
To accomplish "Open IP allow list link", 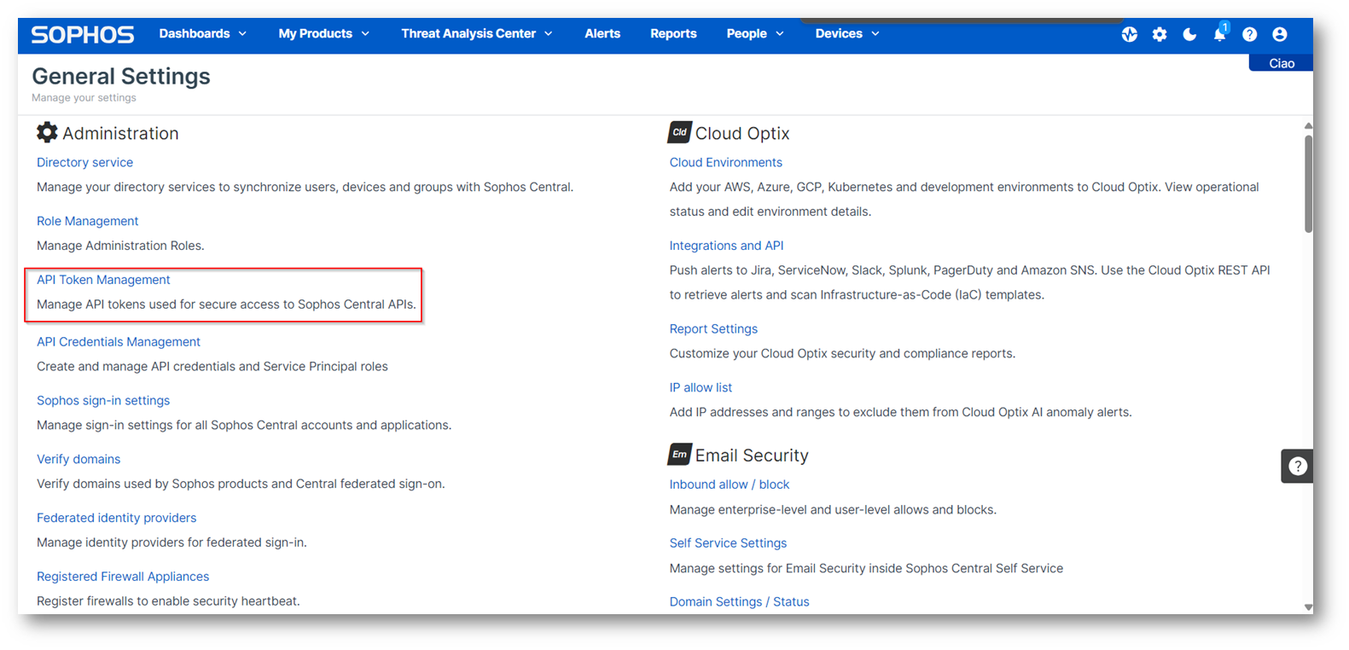I will tap(701, 387).
